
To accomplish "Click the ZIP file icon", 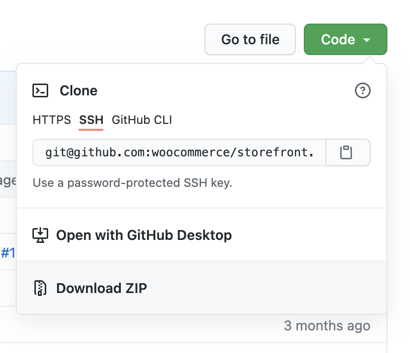I will tap(40, 288).
